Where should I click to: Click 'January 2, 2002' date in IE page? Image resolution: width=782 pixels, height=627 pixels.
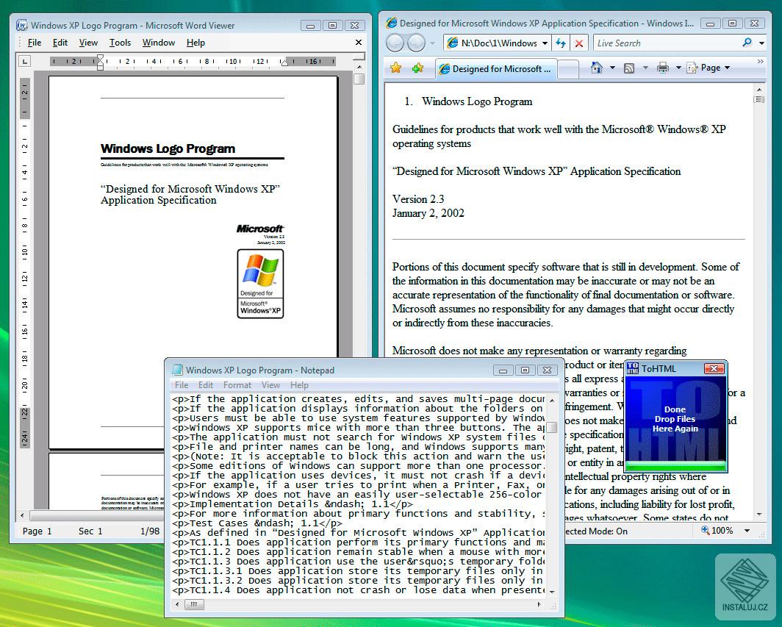point(428,213)
